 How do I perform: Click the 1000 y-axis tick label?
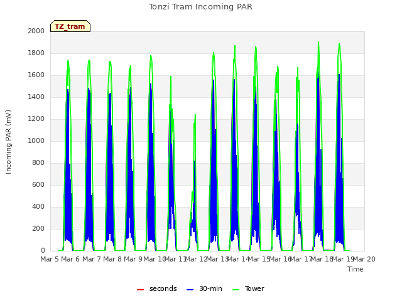pyautogui.click(x=36, y=140)
